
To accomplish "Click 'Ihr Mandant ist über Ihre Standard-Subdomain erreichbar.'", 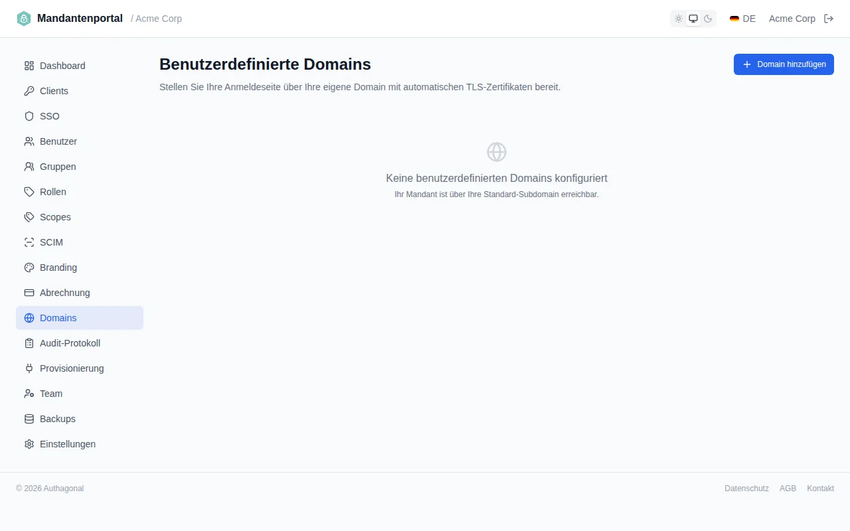I will 497,194.
